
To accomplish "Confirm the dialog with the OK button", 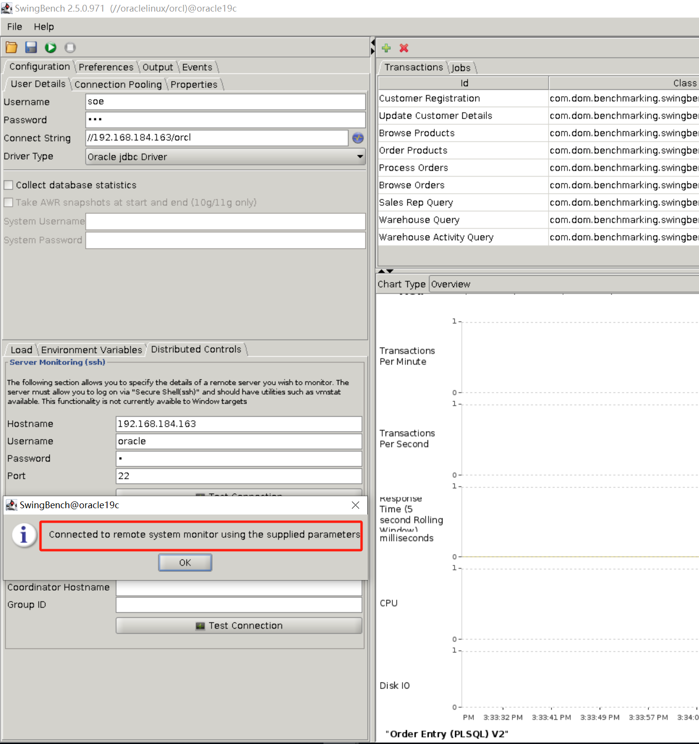I will 185,563.
